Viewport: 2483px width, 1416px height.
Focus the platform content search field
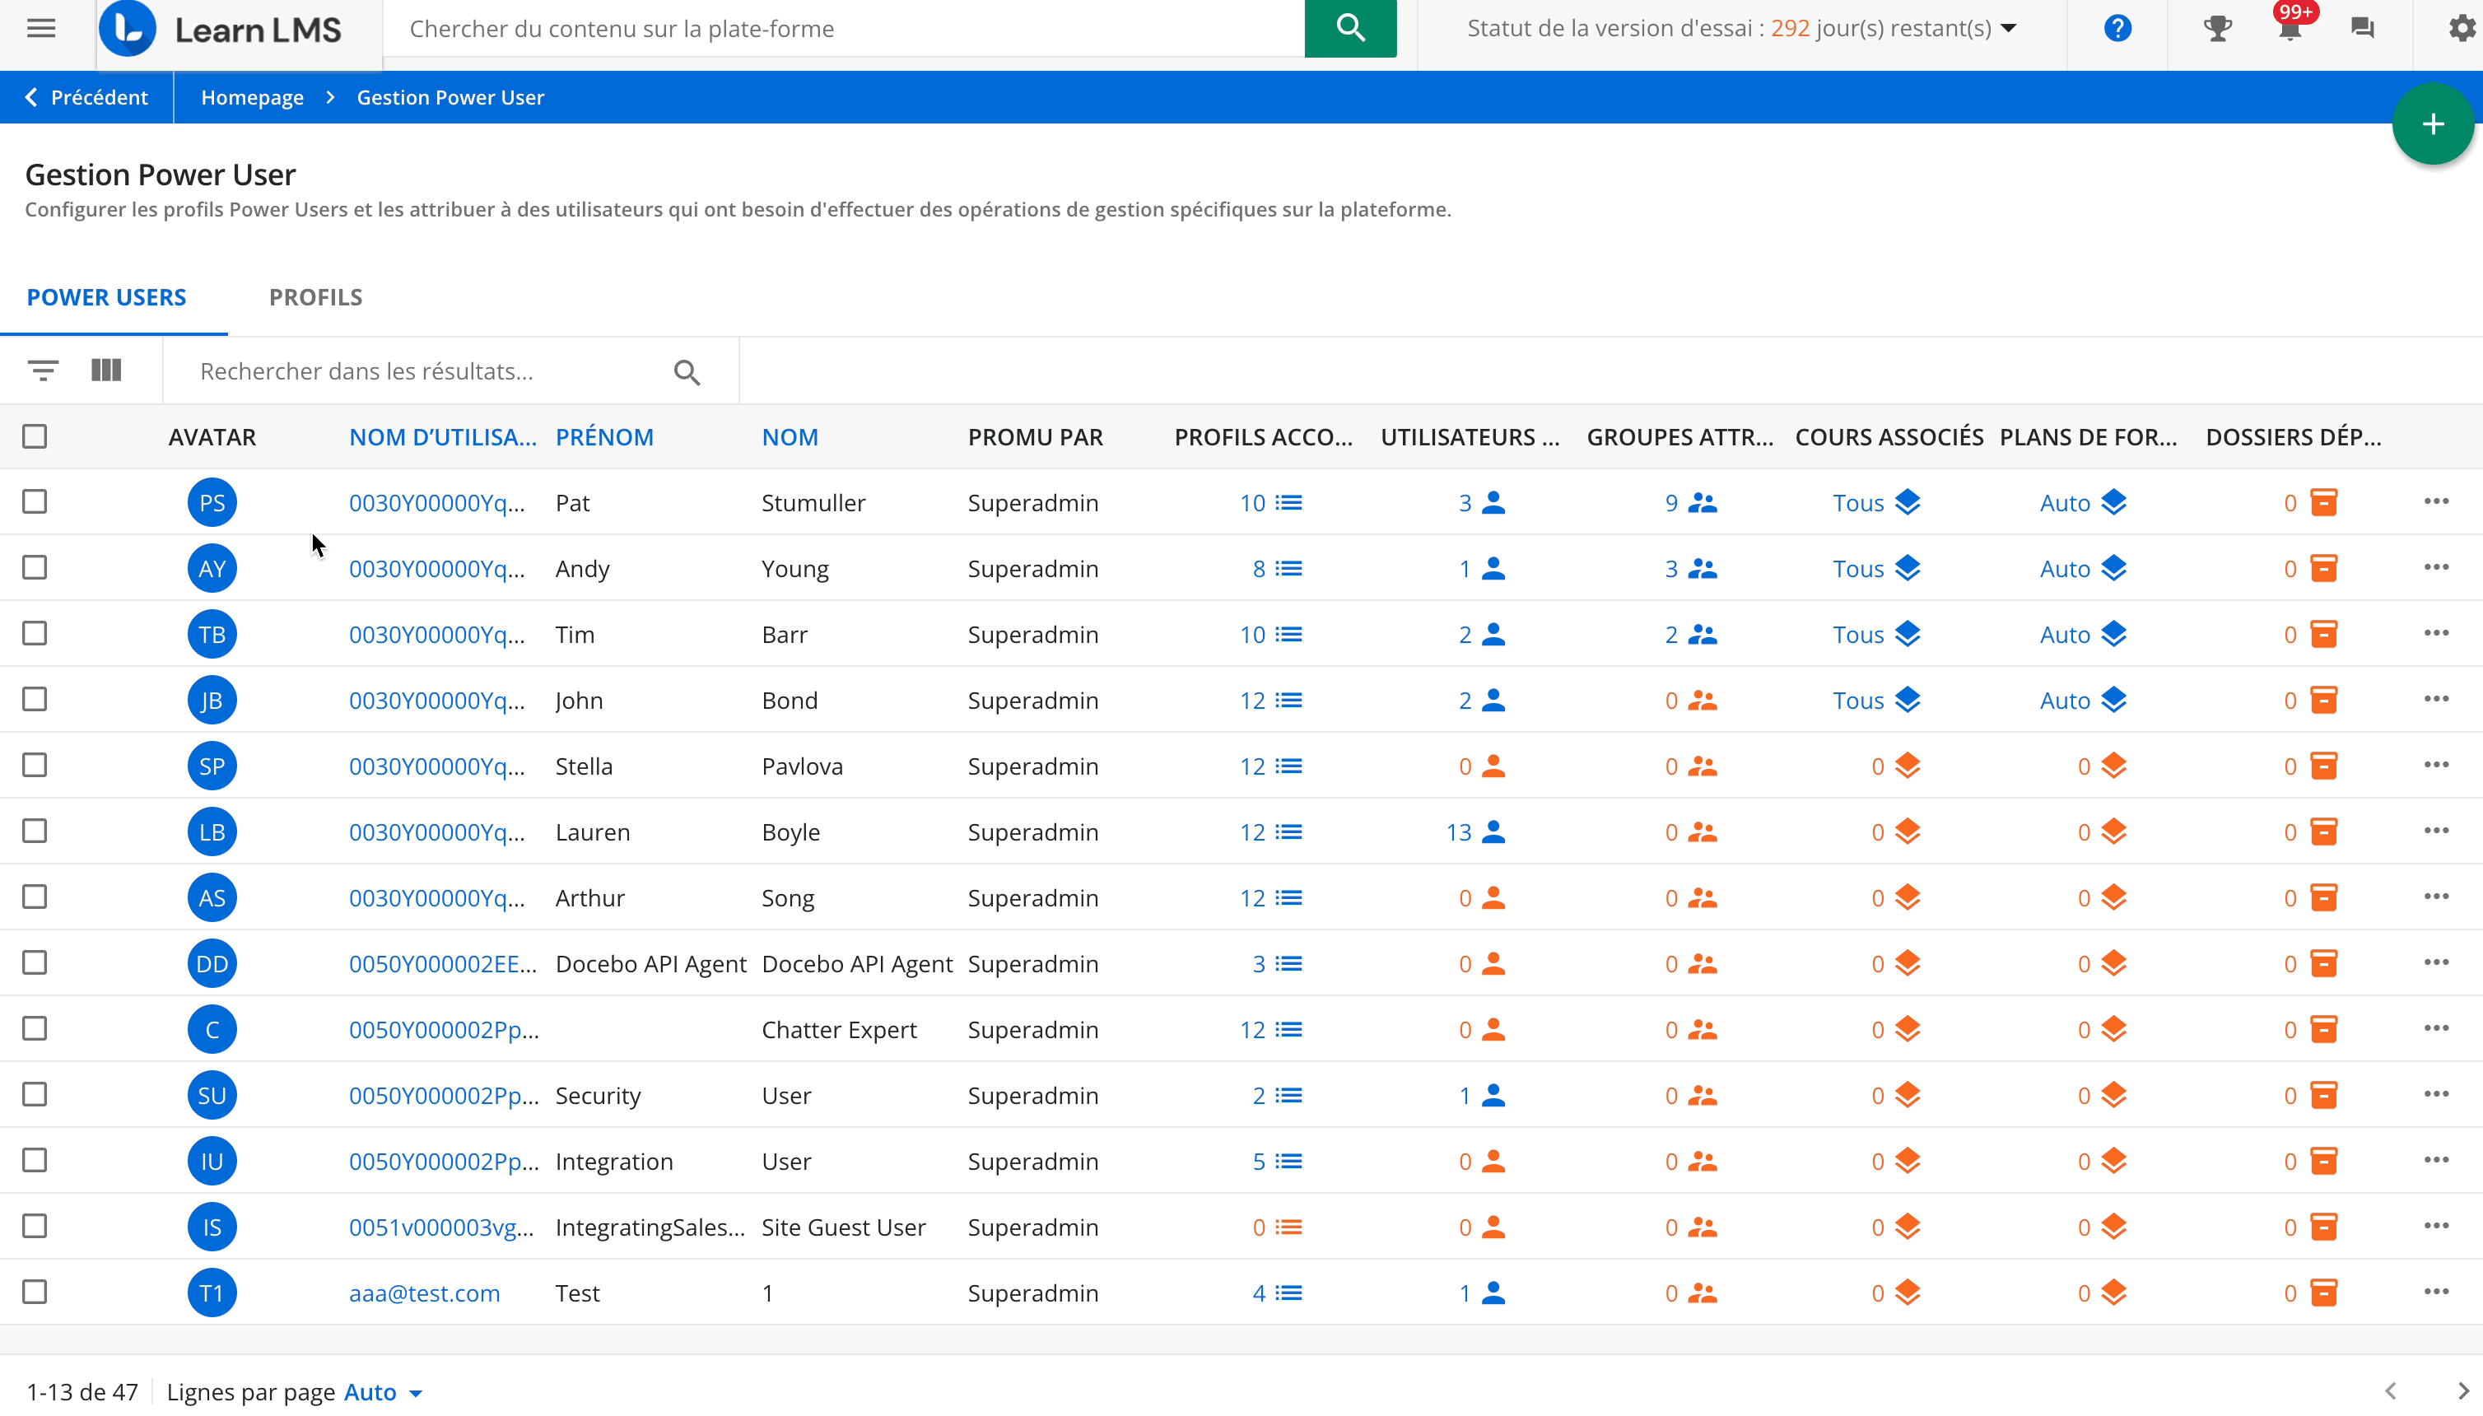[x=844, y=28]
